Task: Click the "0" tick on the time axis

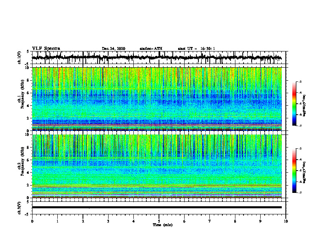Action: tap(32, 221)
